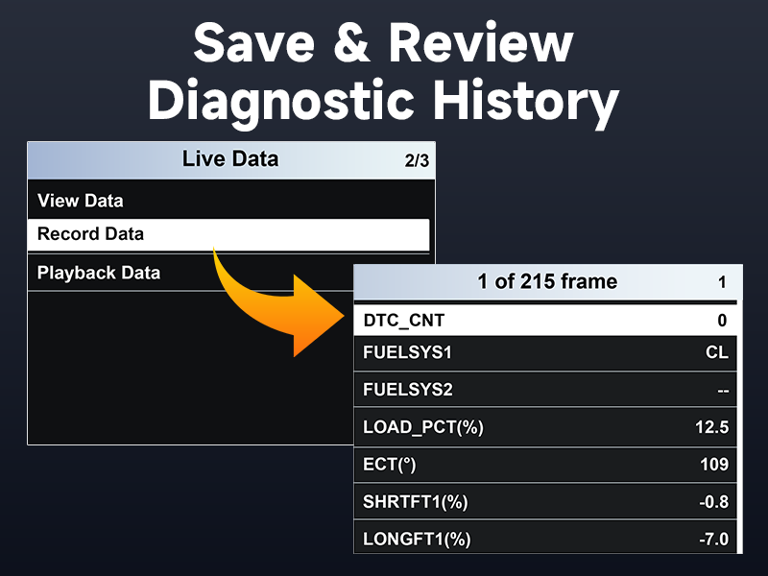This screenshot has width=768, height=576.
Task: Select the ECT(°) row
Action: click(x=545, y=465)
